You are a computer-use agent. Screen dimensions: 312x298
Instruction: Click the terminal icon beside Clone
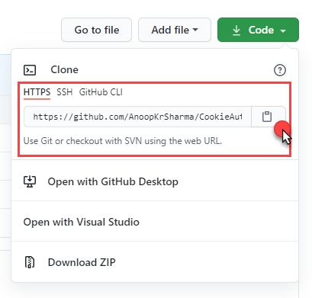(30, 70)
